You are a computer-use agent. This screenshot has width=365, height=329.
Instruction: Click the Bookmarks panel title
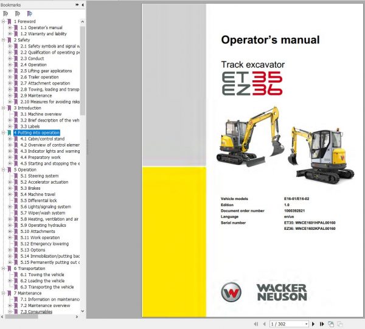(11, 5)
